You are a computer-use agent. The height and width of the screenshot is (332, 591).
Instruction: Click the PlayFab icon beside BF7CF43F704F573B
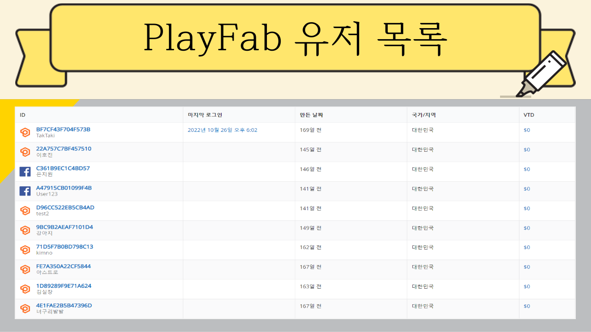[25, 132]
